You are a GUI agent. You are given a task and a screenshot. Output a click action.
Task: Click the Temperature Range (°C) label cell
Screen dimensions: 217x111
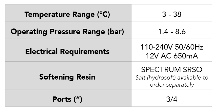click(x=68, y=13)
